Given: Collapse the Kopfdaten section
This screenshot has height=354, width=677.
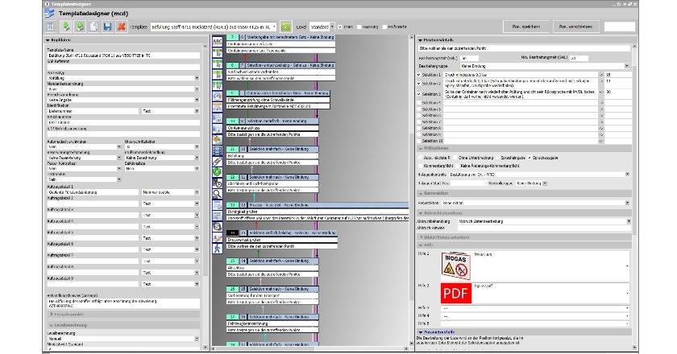Looking at the screenshot, I should pyautogui.click(x=48, y=40).
